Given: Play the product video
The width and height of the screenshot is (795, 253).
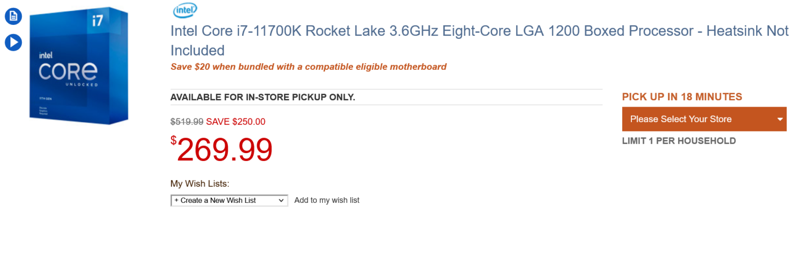Looking at the screenshot, I should pos(13,42).
